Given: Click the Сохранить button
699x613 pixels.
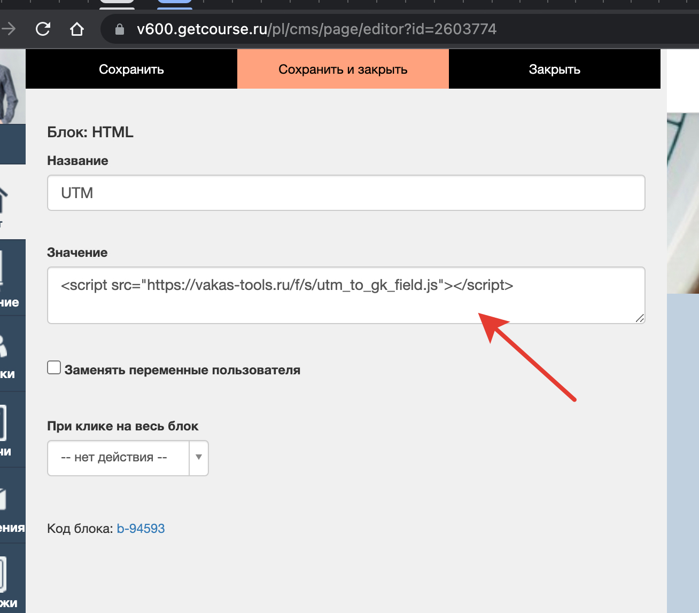Looking at the screenshot, I should coord(131,69).
